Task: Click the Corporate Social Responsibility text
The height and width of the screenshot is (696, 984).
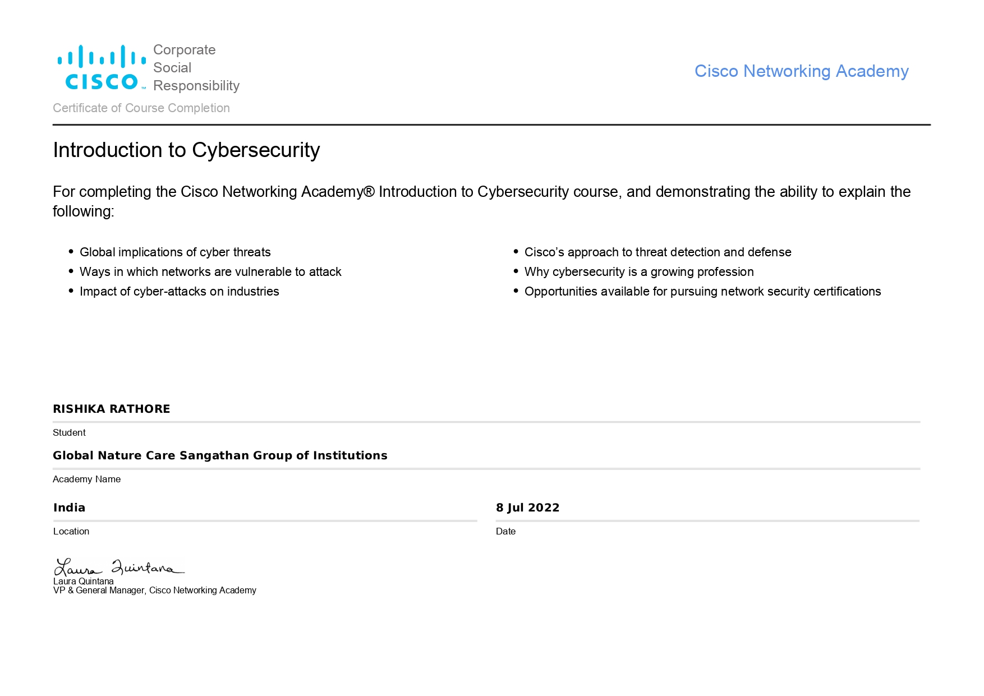Action: click(196, 68)
